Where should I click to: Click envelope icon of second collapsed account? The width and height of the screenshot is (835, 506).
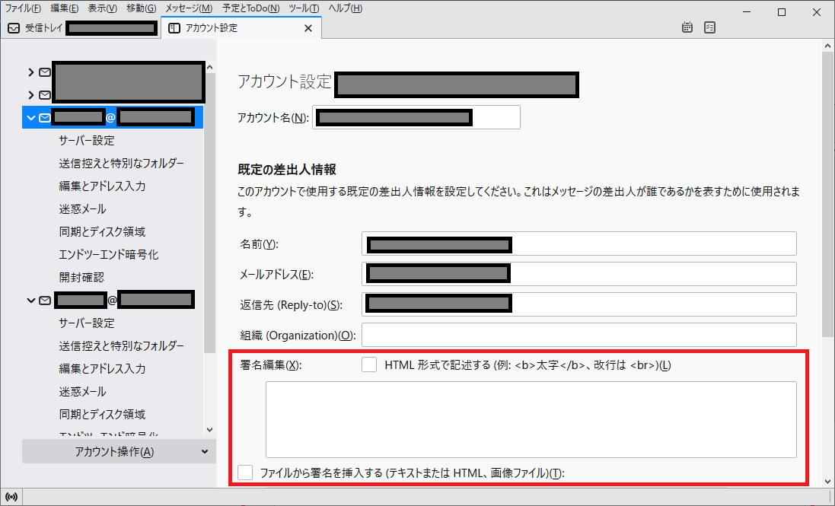(45, 95)
